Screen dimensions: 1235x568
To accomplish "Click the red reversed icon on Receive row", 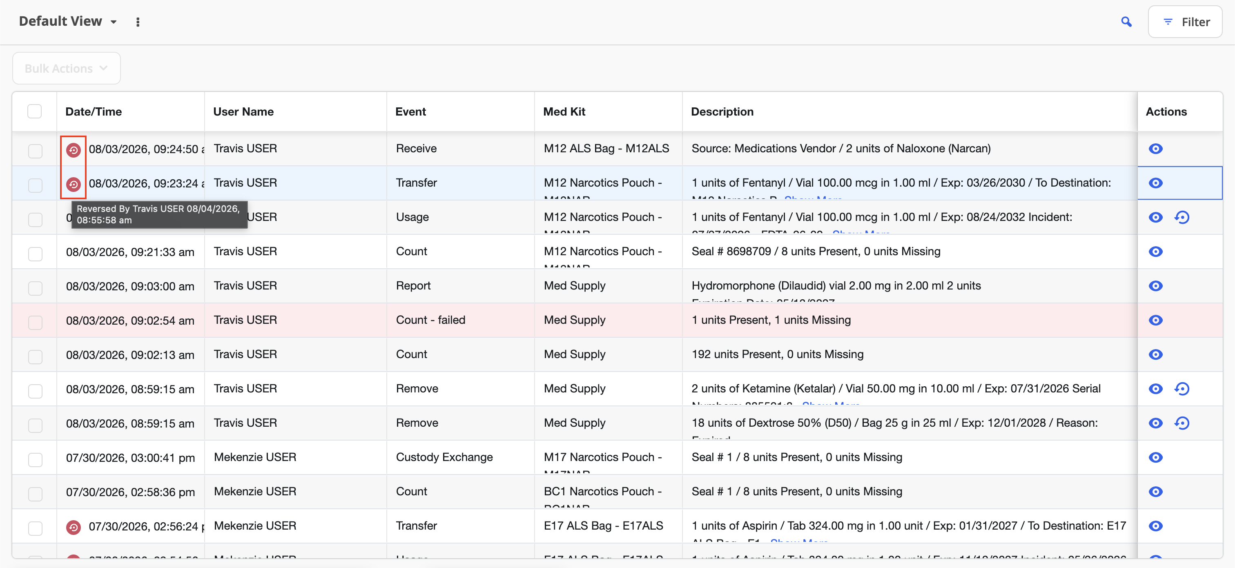I will tap(74, 149).
